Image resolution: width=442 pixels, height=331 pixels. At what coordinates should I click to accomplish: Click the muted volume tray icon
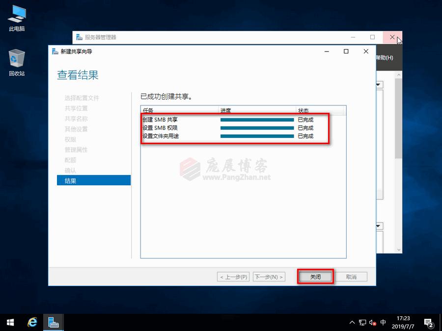pos(372,323)
